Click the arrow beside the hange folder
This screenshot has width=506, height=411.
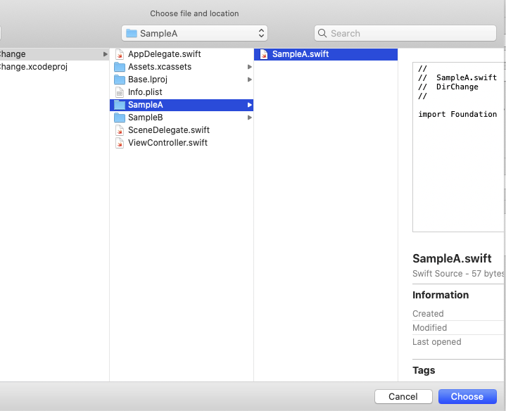pyautogui.click(x=105, y=54)
